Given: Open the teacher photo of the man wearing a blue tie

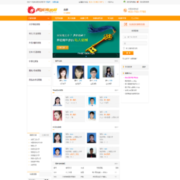Looking at the screenshot, I should click(x=92, y=101).
